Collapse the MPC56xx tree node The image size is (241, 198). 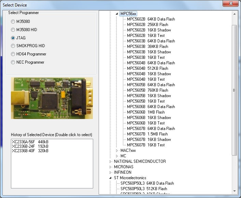[x=117, y=14]
